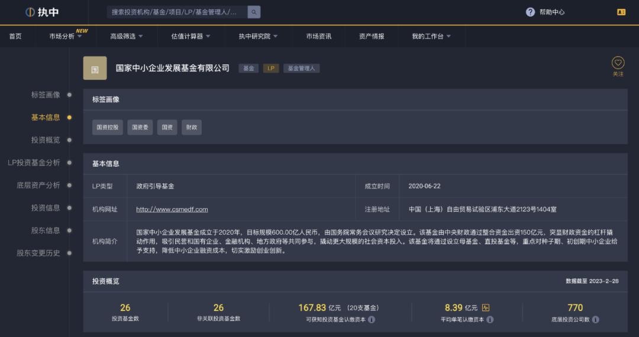Click the 基金管理人 tag
The image size is (639, 337).
(302, 69)
